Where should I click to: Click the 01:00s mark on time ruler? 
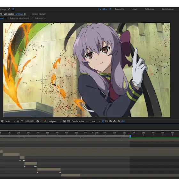[x=95, y=133]
